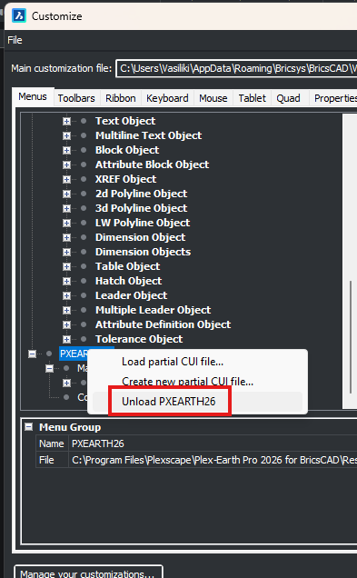Click the Name value PXEARTH26 field
Viewport: 357px width, 578px height.
coord(213,443)
